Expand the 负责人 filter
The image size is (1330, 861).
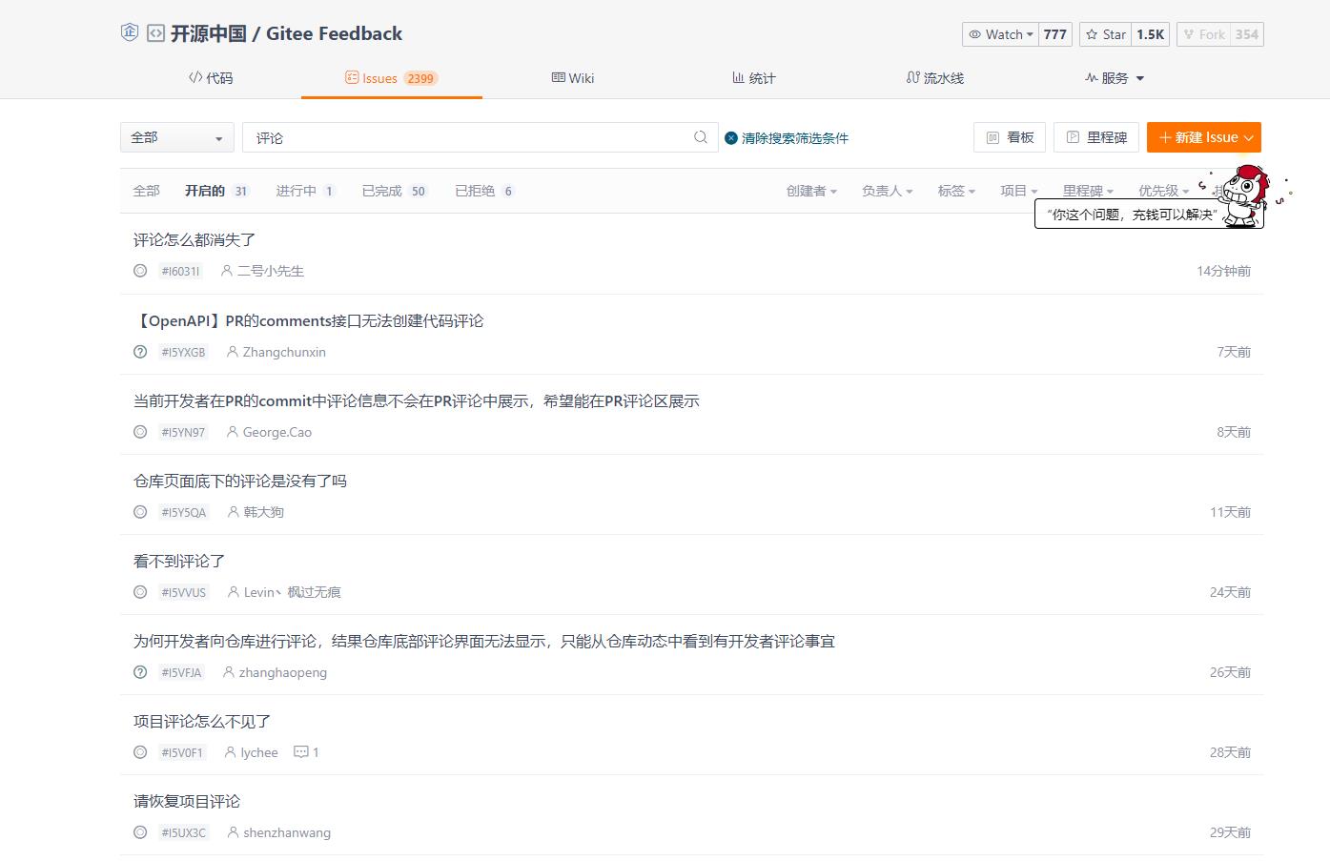887,191
